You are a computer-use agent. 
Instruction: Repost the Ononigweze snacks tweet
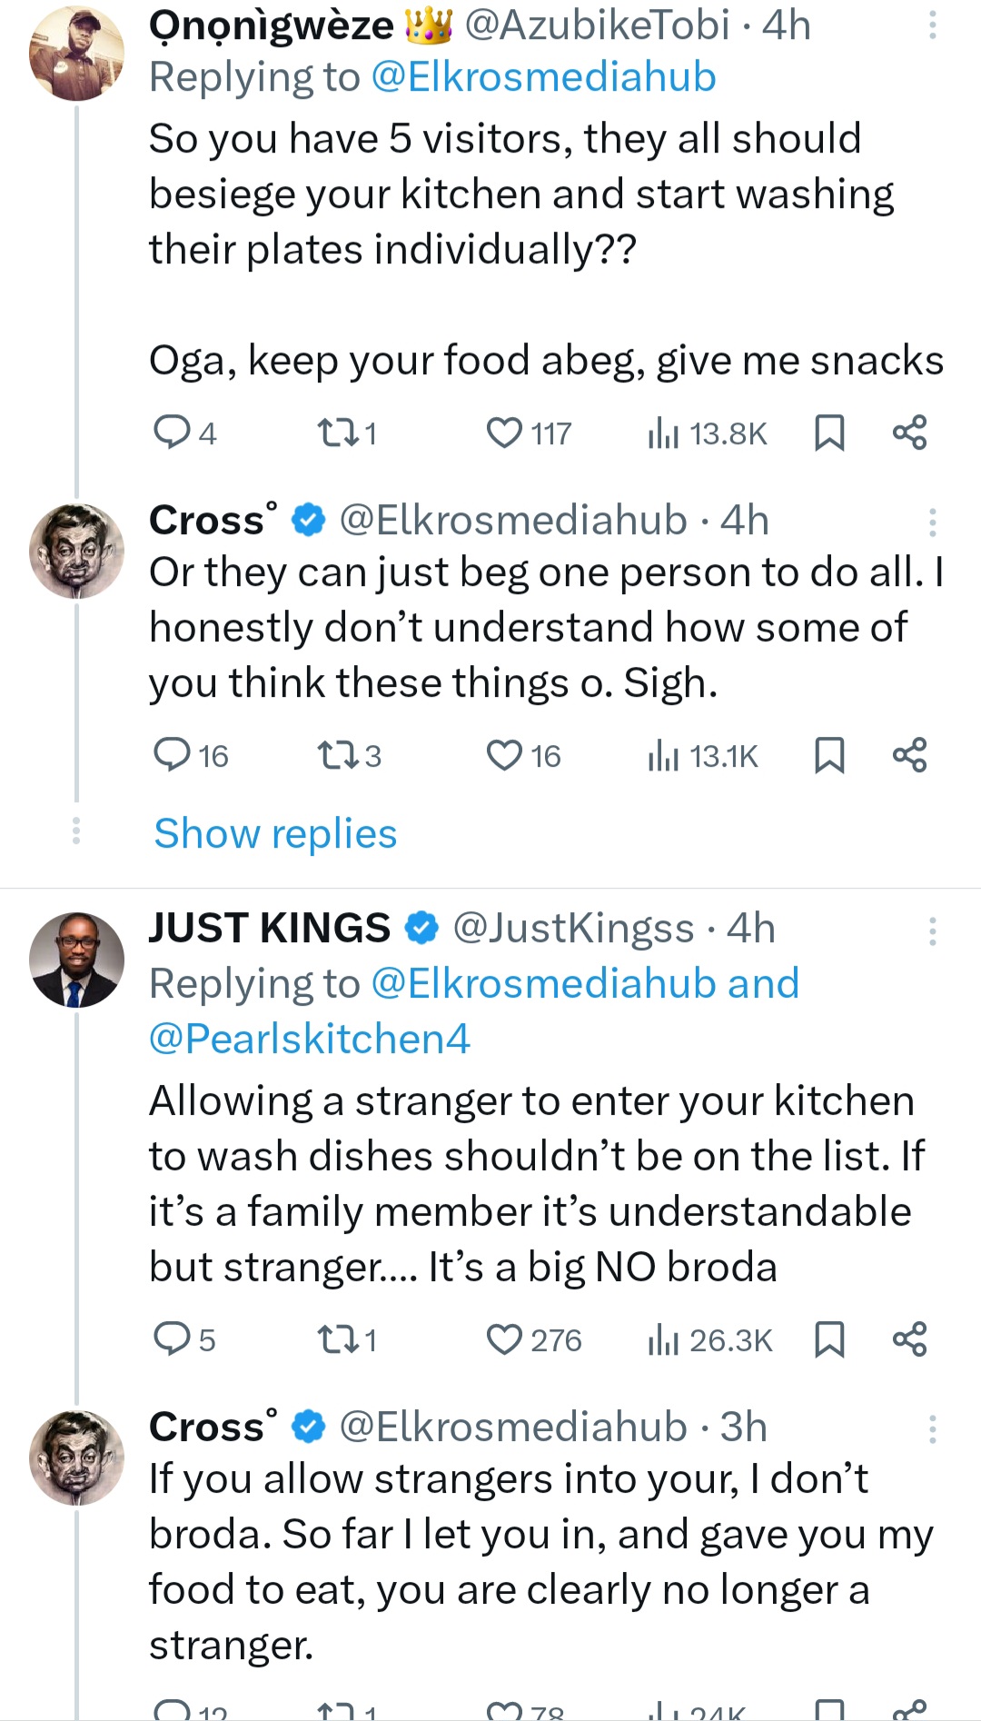[x=332, y=433]
